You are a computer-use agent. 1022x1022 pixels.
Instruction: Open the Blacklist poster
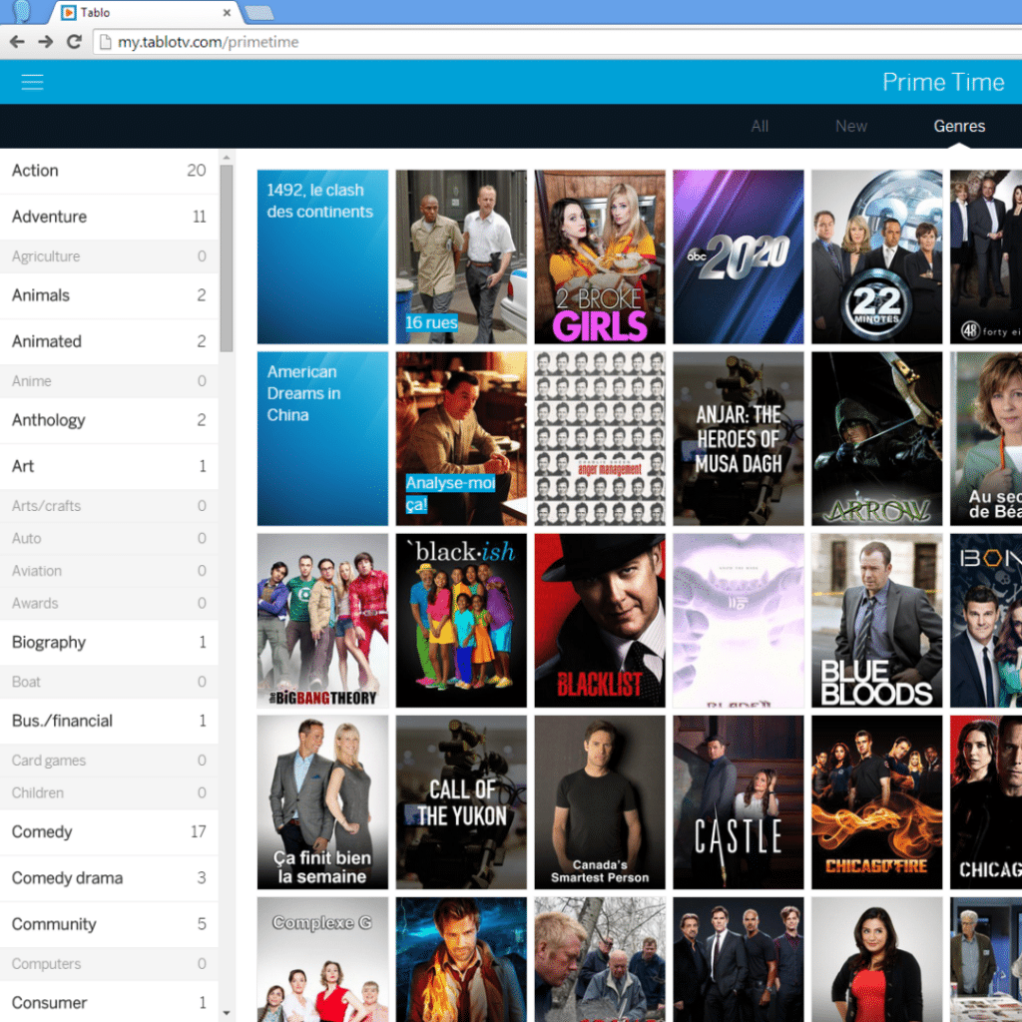pos(600,621)
